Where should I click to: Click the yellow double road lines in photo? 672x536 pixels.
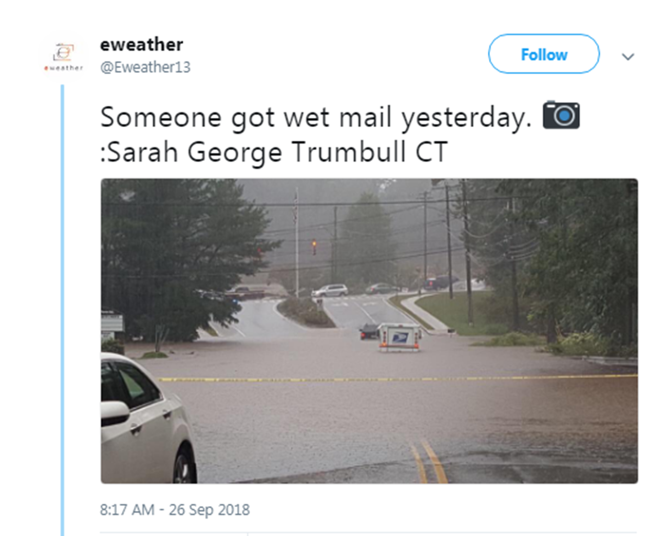(x=428, y=461)
